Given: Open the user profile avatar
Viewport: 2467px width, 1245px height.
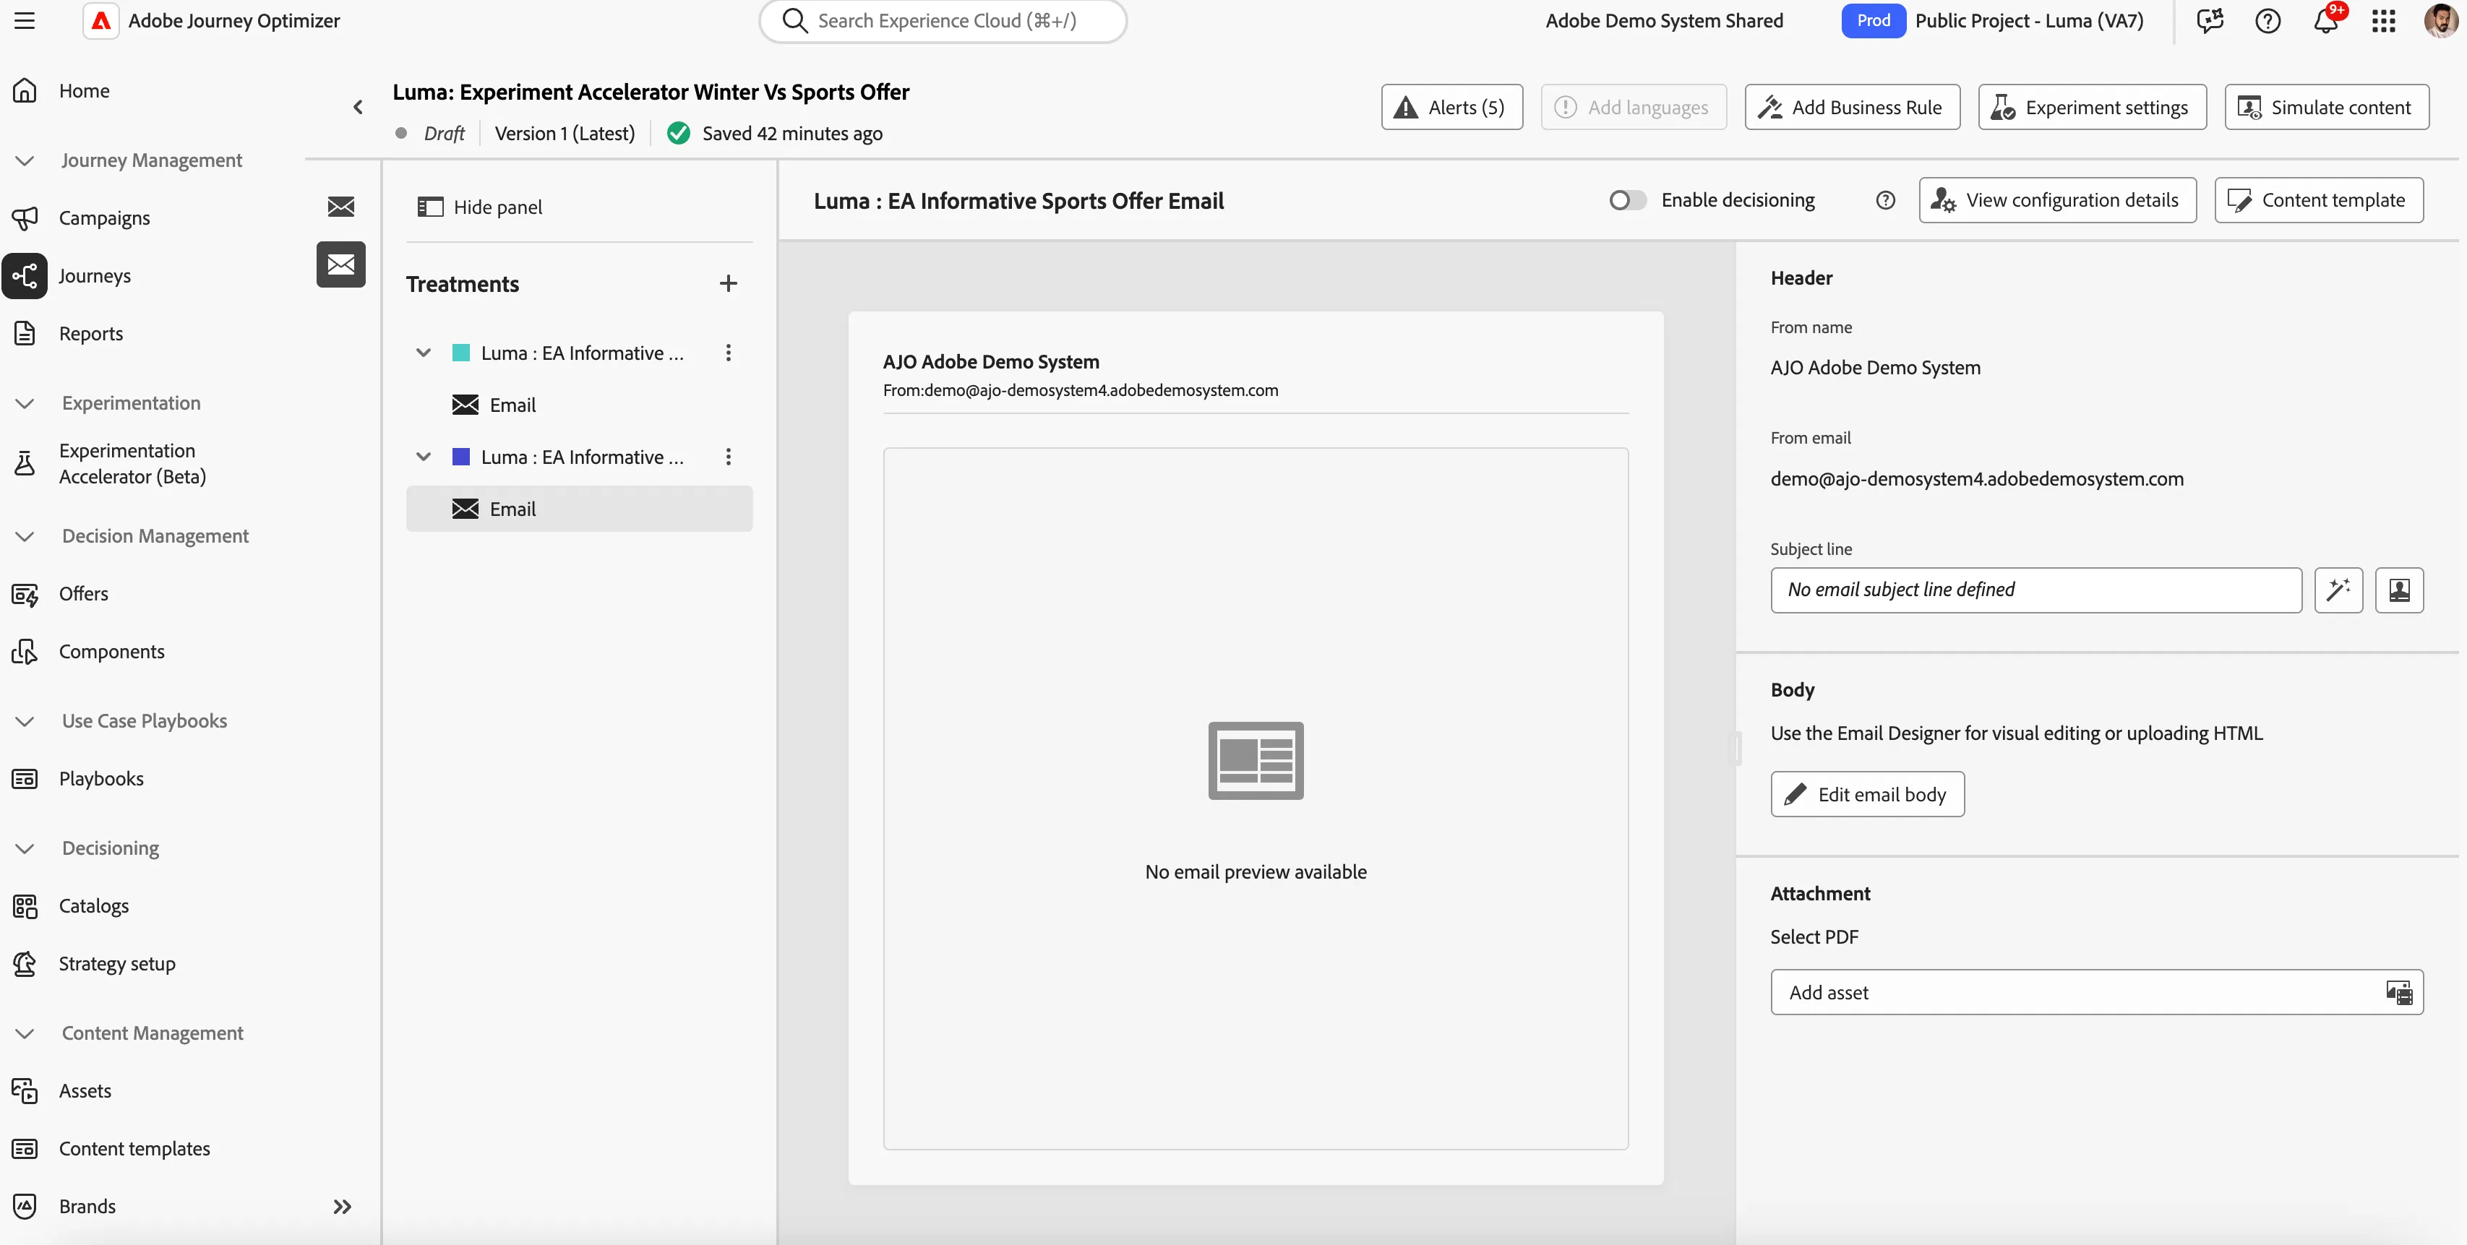Looking at the screenshot, I should (x=2441, y=20).
